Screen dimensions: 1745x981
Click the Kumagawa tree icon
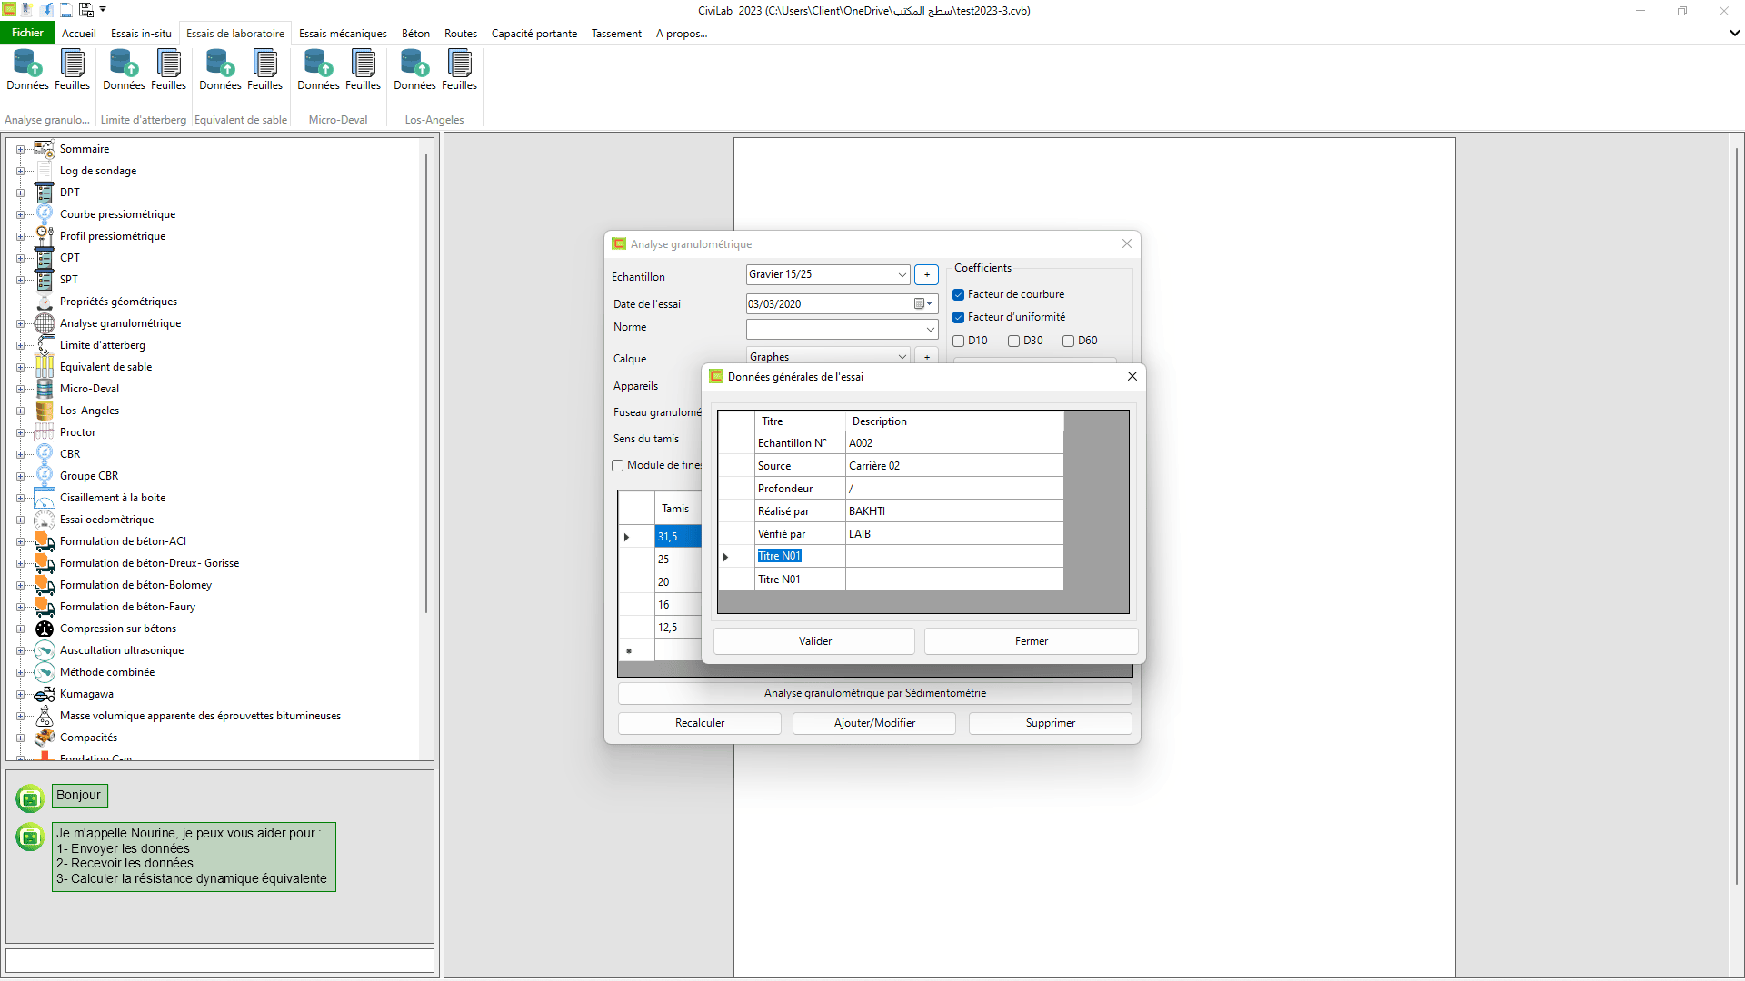click(45, 694)
